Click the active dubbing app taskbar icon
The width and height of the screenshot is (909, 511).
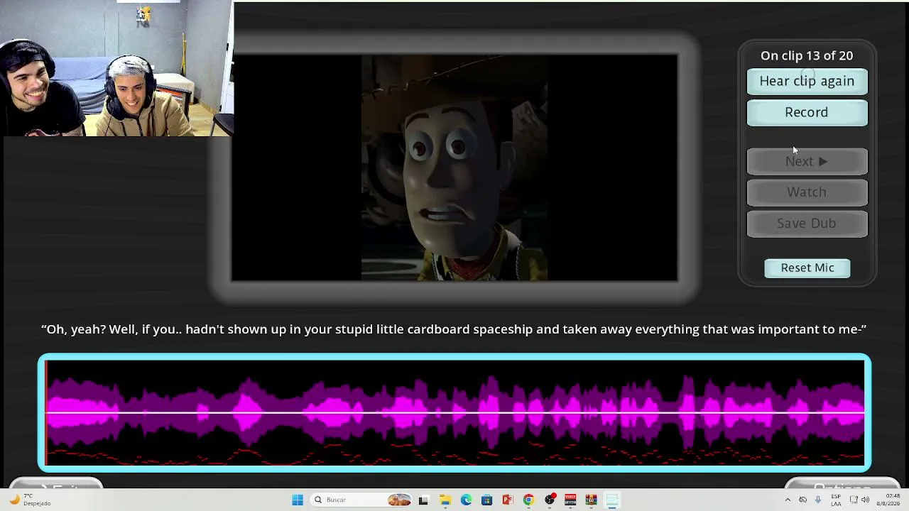(612, 500)
